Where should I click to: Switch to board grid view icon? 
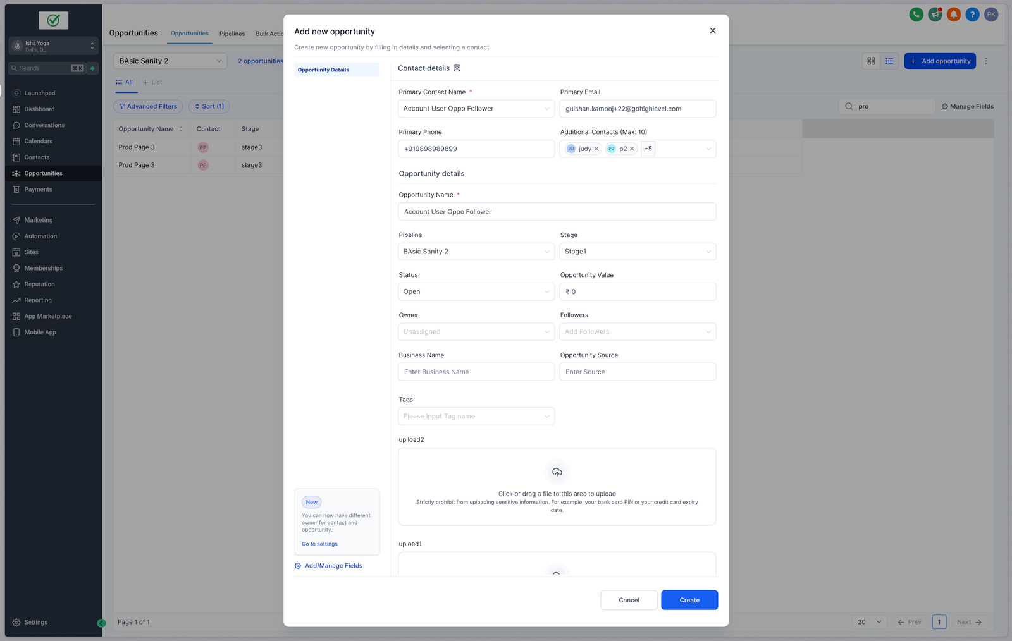point(871,61)
